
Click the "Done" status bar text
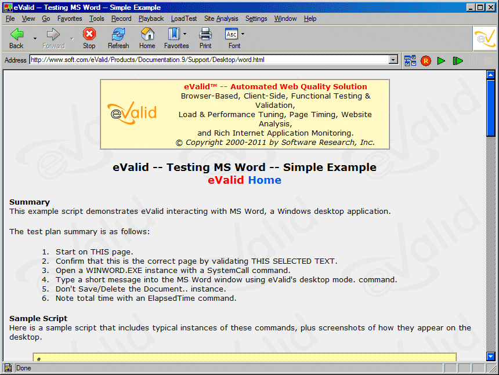point(24,368)
